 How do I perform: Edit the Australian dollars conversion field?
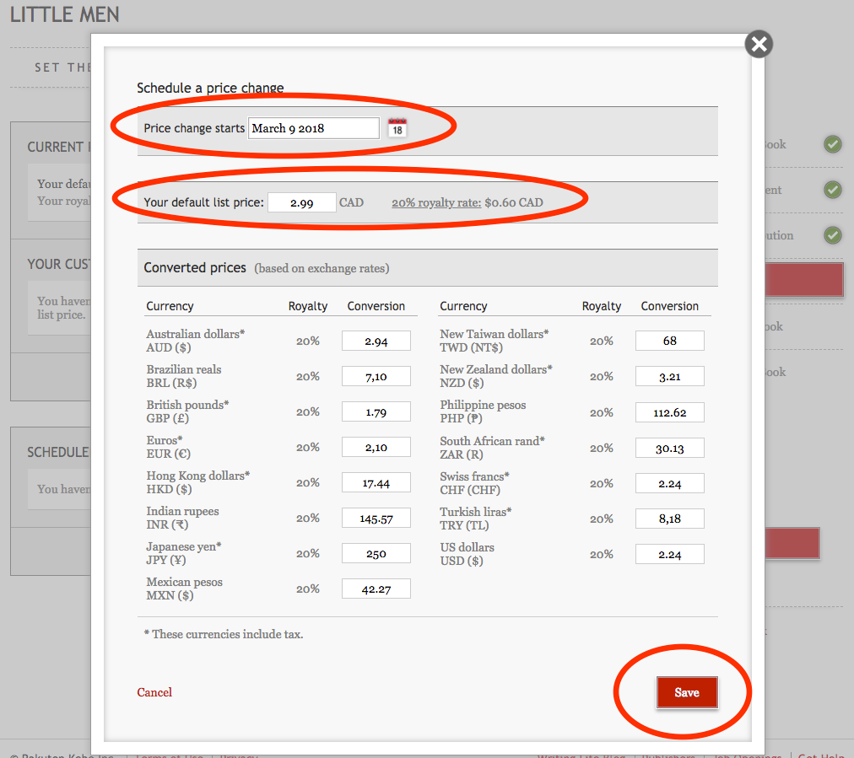[376, 341]
